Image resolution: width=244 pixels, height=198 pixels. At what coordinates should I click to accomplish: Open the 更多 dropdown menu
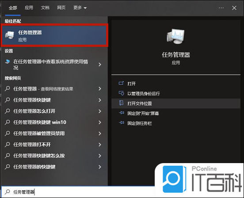tap(80, 8)
